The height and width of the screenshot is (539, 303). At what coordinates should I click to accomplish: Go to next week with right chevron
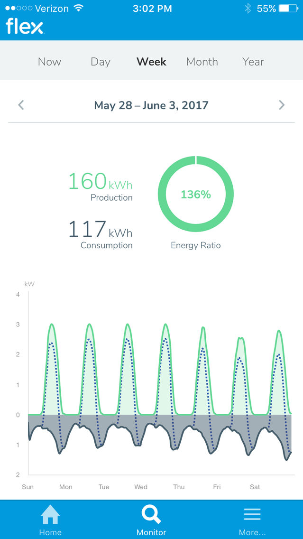click(x=282, y=105)
